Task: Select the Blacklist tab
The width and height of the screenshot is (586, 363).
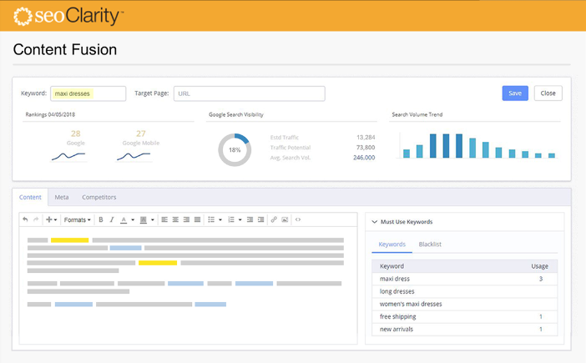Action: pos(430,245)
